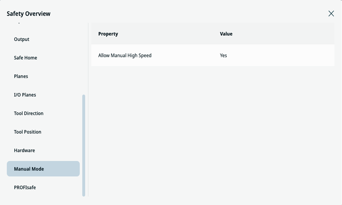Close the Safety Overview dialog
This screenshot has height=205, width=342.
(x=331, y=14)
